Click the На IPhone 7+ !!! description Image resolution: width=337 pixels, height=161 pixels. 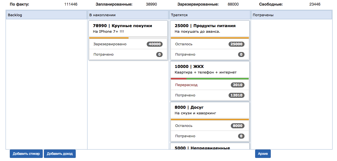point(108,32)
